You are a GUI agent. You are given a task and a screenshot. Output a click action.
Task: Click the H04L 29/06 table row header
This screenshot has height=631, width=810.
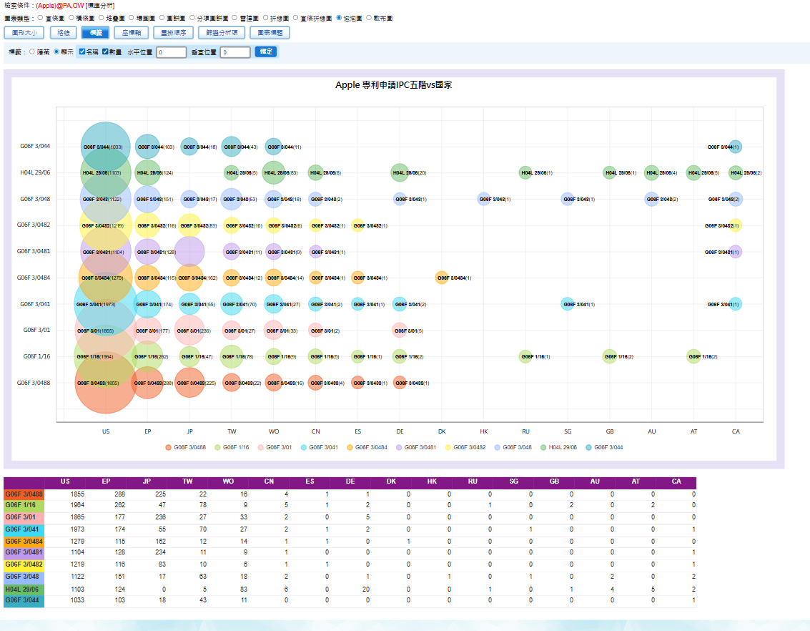[24, 589]
